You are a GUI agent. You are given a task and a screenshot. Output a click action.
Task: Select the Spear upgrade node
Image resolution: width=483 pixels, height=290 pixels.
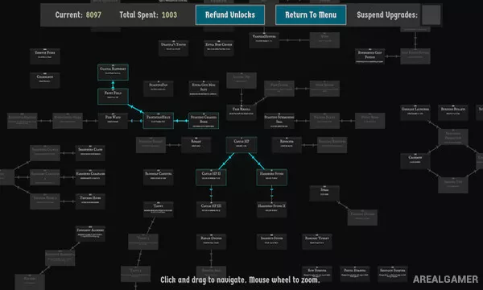coord(324,193)
